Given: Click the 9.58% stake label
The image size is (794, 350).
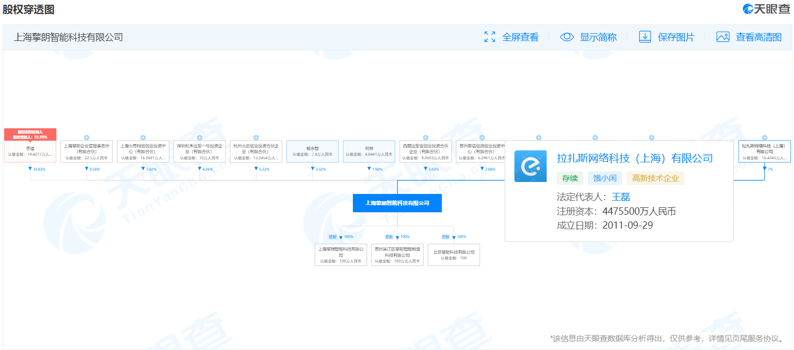Looking at the screenshot, I should pyautogui.click(x=95, y=169).
